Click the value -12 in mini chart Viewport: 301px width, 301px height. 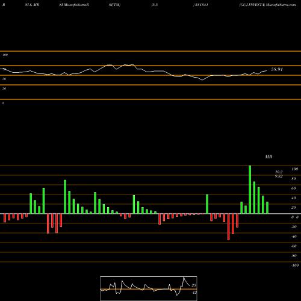194,293
